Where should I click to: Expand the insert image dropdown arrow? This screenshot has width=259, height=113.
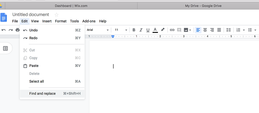190,30
